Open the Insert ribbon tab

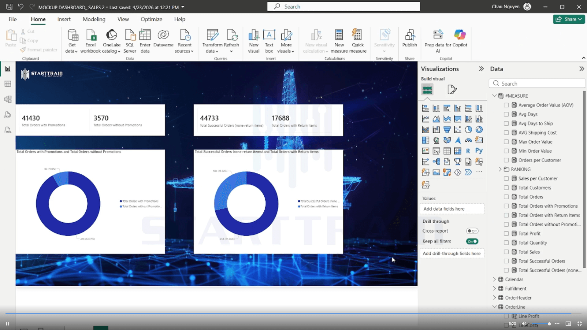pyautogui.click(x=64, y=19)
